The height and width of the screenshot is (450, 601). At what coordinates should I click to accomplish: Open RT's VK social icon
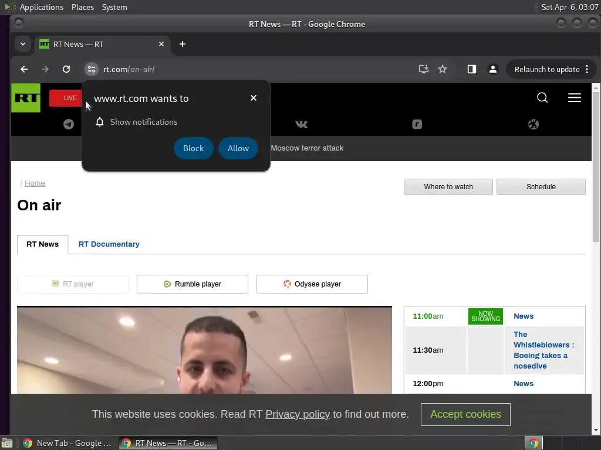(301, 124)
